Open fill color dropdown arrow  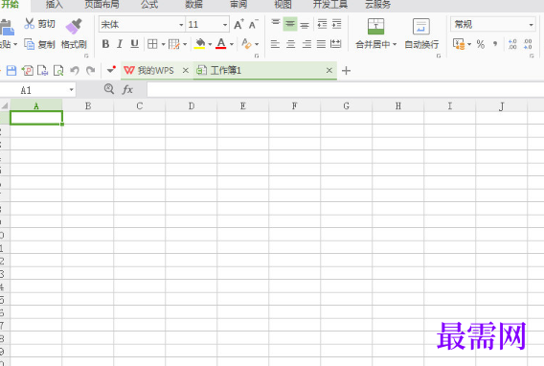point(210,44)
